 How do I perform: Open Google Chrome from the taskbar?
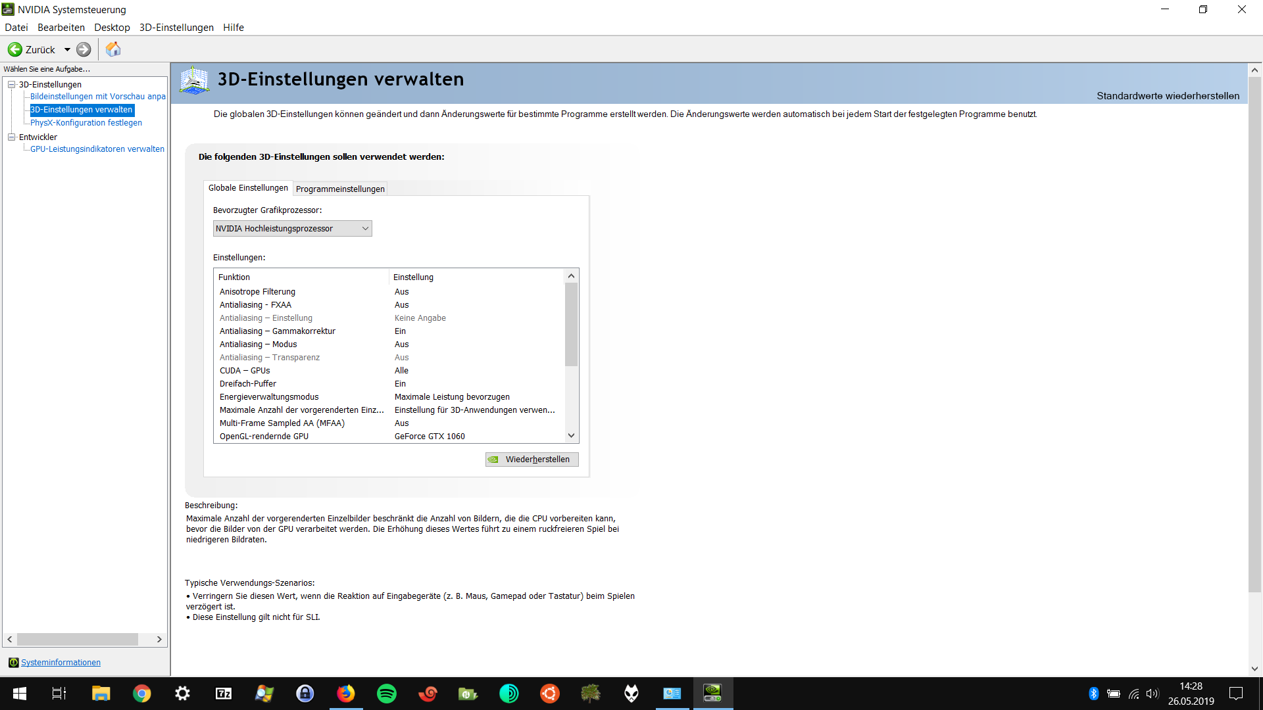(x=141, y=694)
